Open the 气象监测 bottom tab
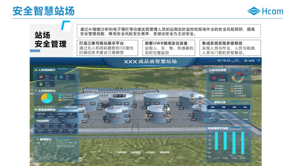 click(121, 152)
